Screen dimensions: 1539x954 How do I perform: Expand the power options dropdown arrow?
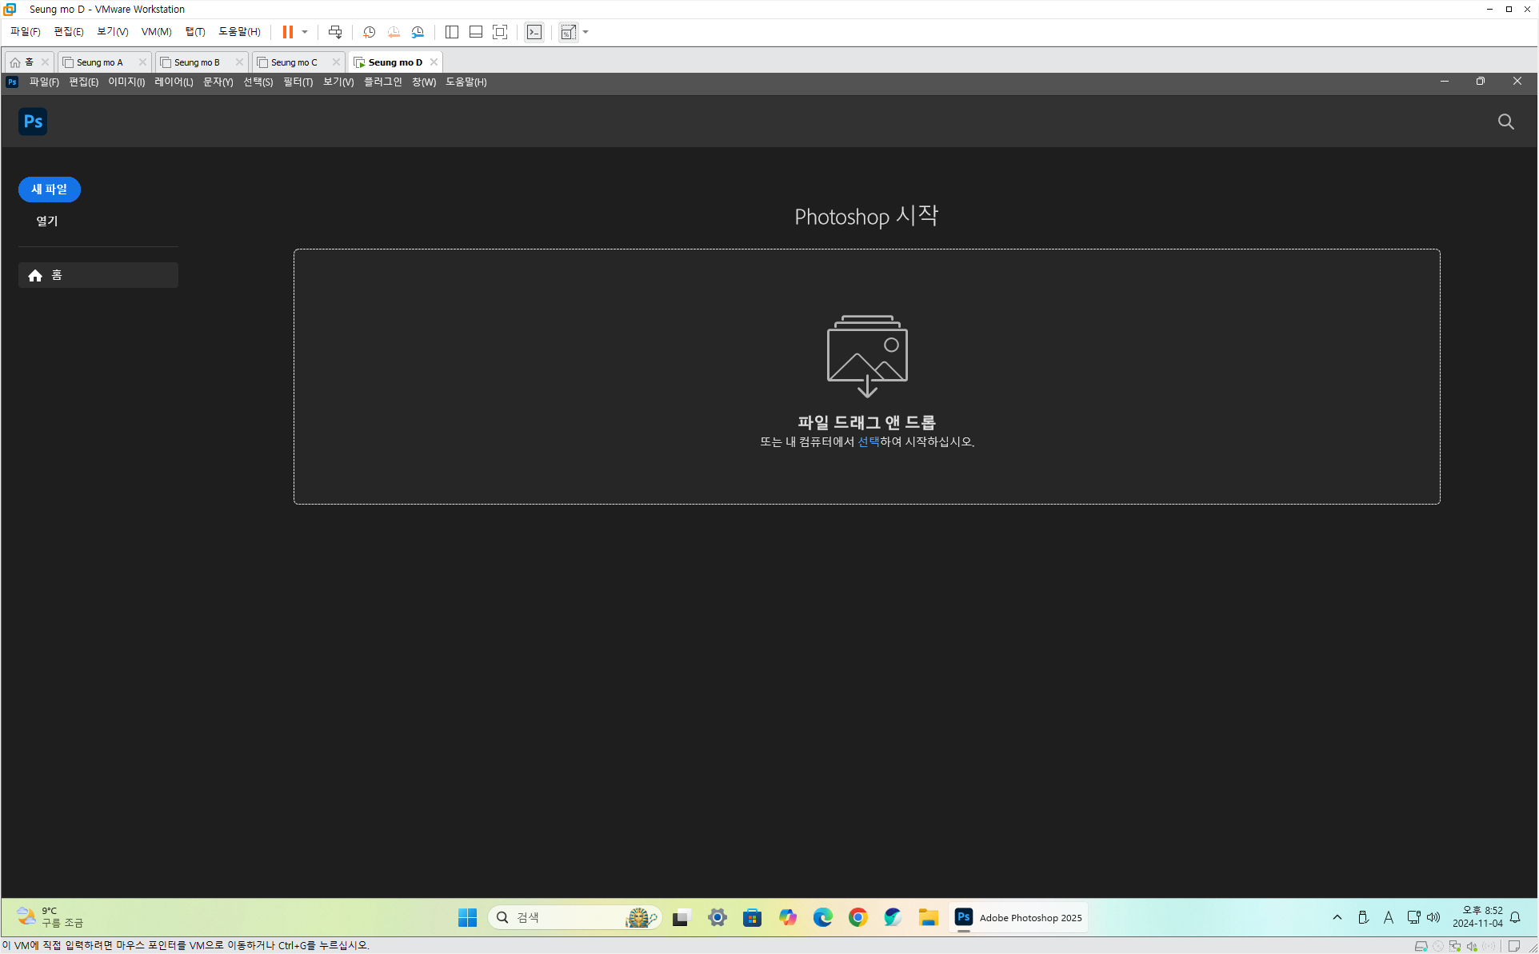[305, 32]
